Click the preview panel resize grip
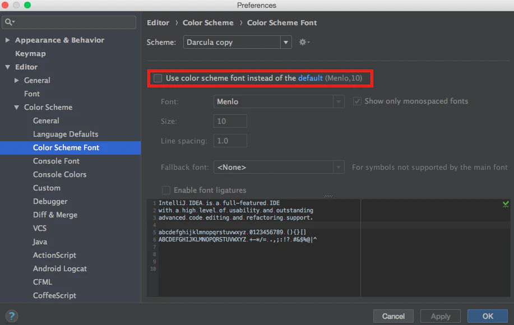 click(x=328, y=196)
